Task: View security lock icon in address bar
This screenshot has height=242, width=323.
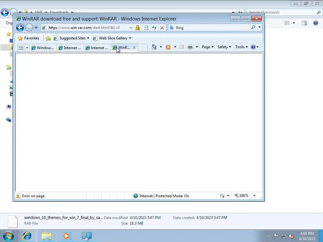Action: [x=138, y=28]
